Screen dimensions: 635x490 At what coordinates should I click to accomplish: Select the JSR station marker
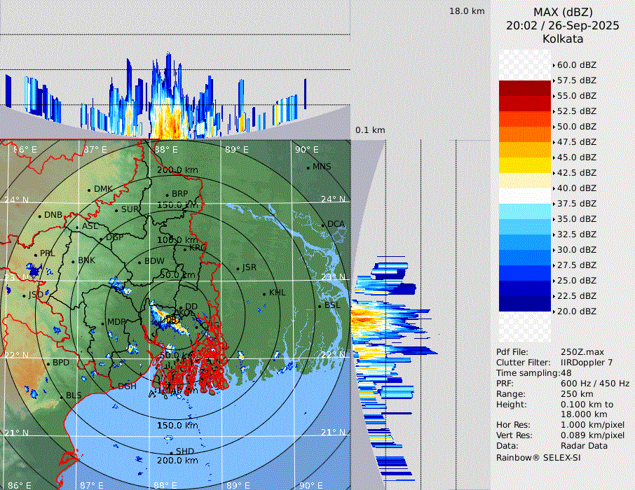[238, 268]
